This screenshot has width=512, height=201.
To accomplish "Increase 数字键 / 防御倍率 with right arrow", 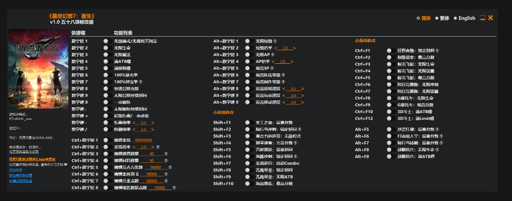I will point(153,130).
